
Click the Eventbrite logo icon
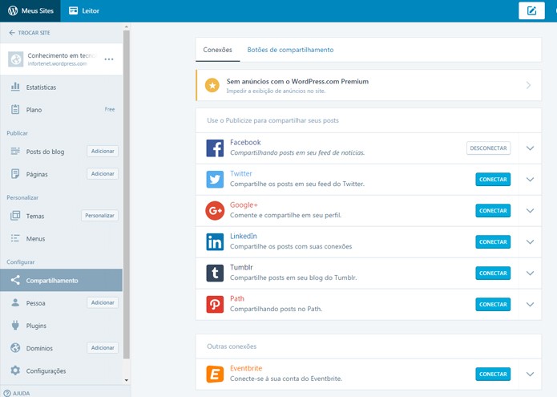click(x=215, y=375)
